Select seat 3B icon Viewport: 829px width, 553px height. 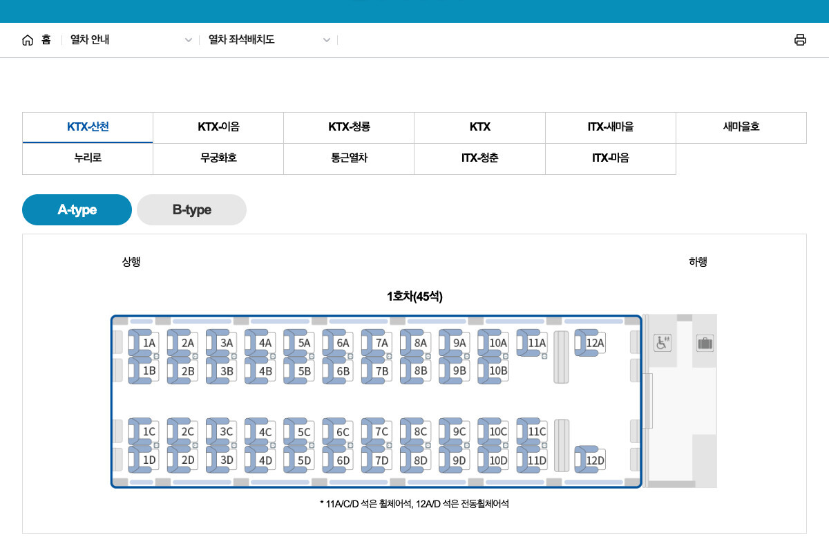coord(221,370)
